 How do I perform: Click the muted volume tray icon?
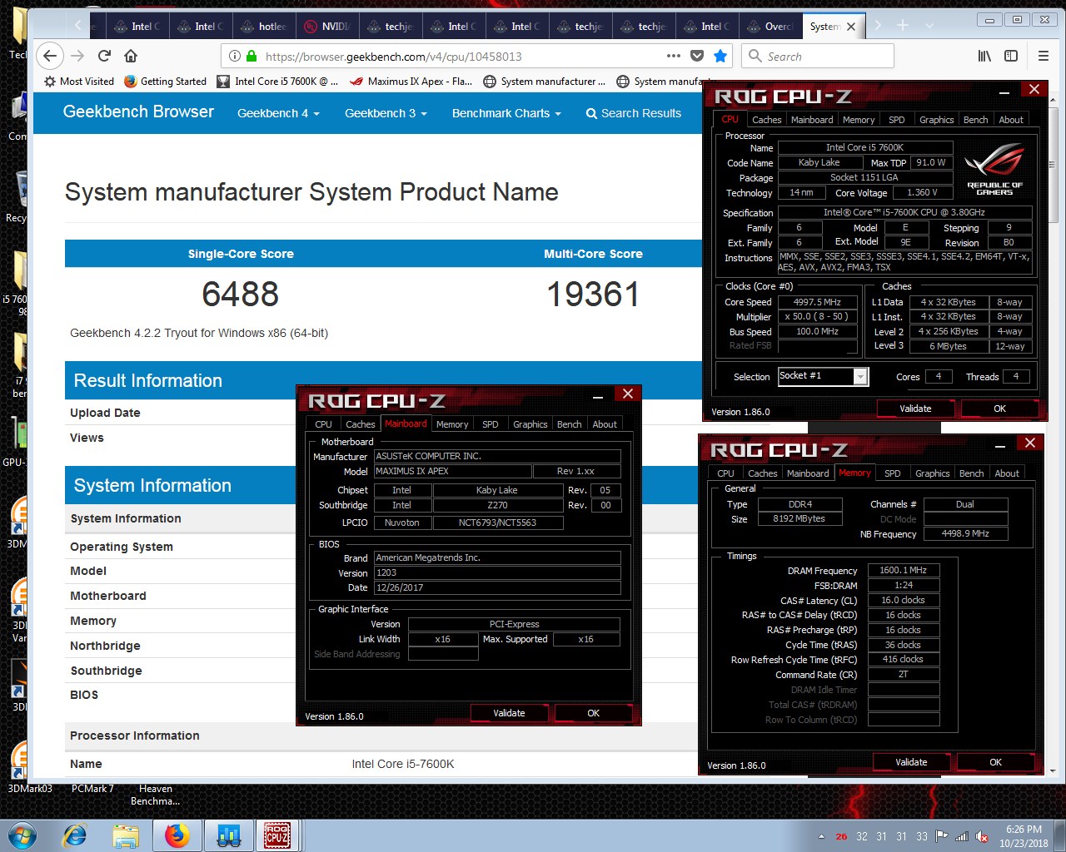(982, 836)
